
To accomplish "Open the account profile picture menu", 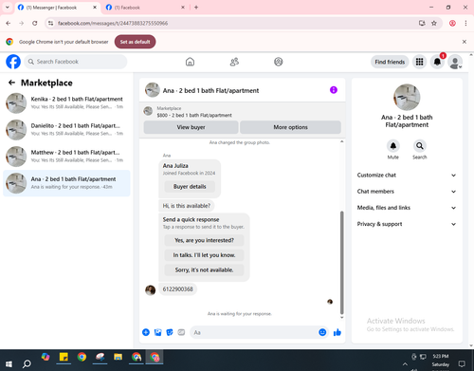I will click(x=455, y=62).
